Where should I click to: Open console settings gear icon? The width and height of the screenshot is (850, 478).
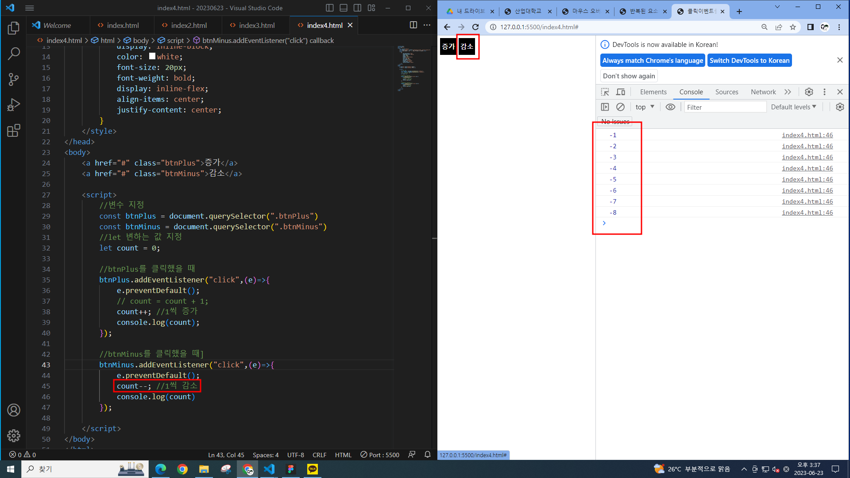pyautogui.click(x=839, y=107)
